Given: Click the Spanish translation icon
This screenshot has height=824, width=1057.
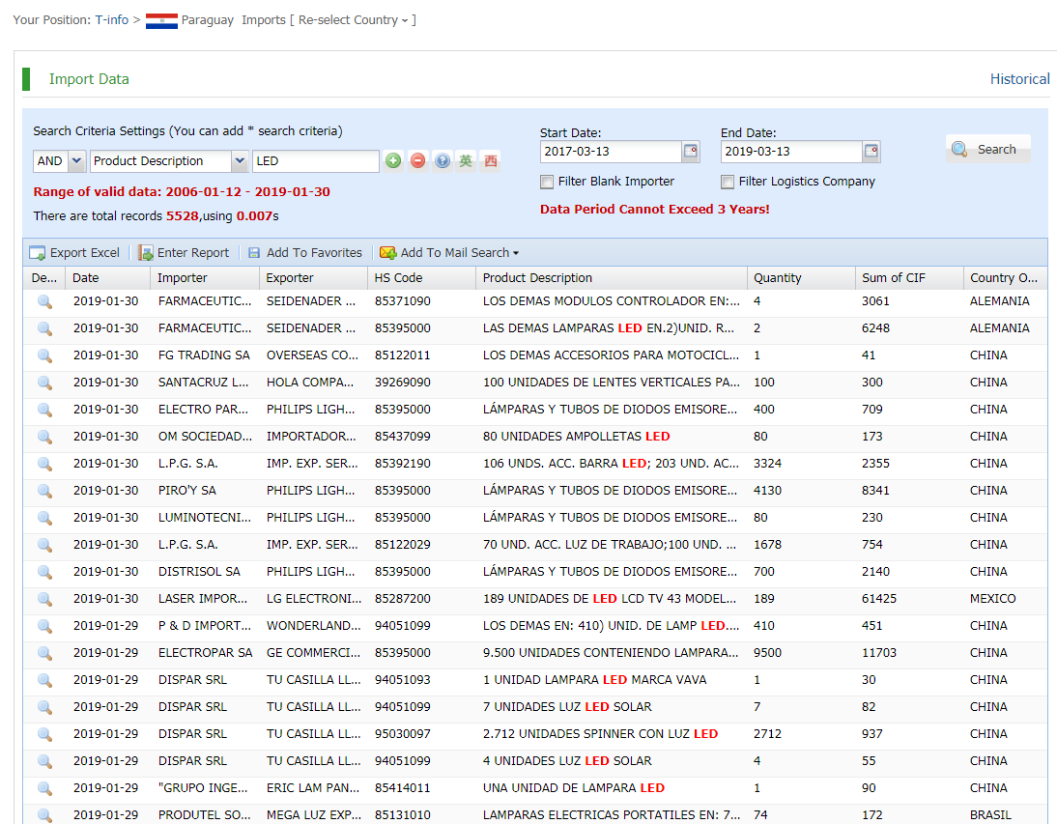Looking at the screenshot, I should (x=491, y=161).
